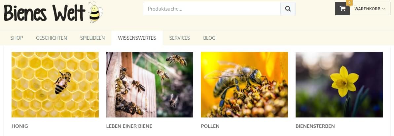Image resolution: width=394 pixels, height=136 pixels.
Task: Click the cartoon bee mascot logo
Action: pos(95,12)
